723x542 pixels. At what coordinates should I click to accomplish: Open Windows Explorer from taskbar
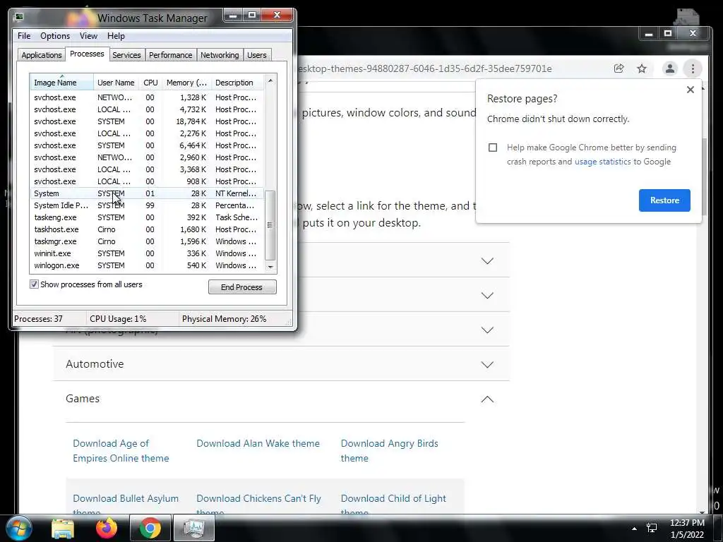coord(63,529)
